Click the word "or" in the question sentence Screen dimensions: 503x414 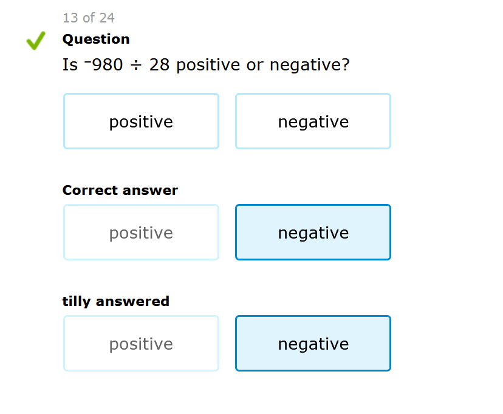255,65
